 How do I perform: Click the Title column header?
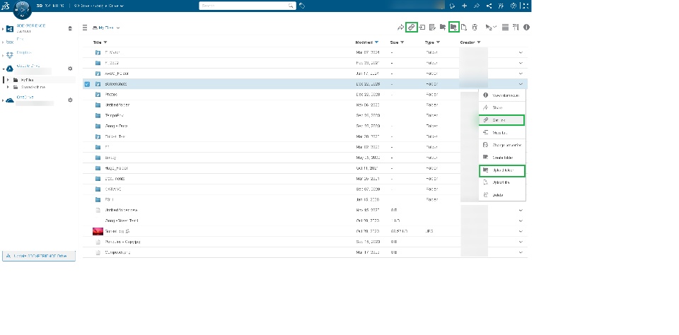point(97,42)
